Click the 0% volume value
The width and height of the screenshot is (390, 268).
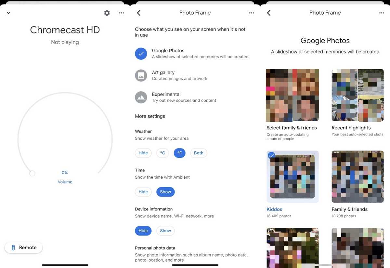(x=65, y=173)
